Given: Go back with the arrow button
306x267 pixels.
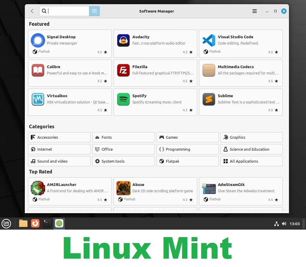Looking at the screenshot, I should (32, 11).
